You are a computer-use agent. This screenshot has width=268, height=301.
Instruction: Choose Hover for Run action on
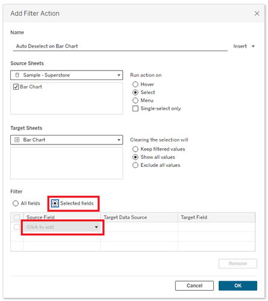[136, 84]
